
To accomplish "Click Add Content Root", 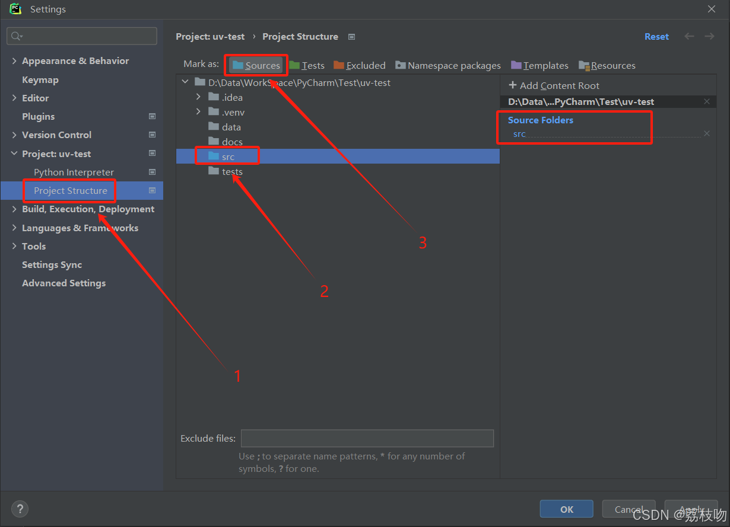I will point(554,85).
